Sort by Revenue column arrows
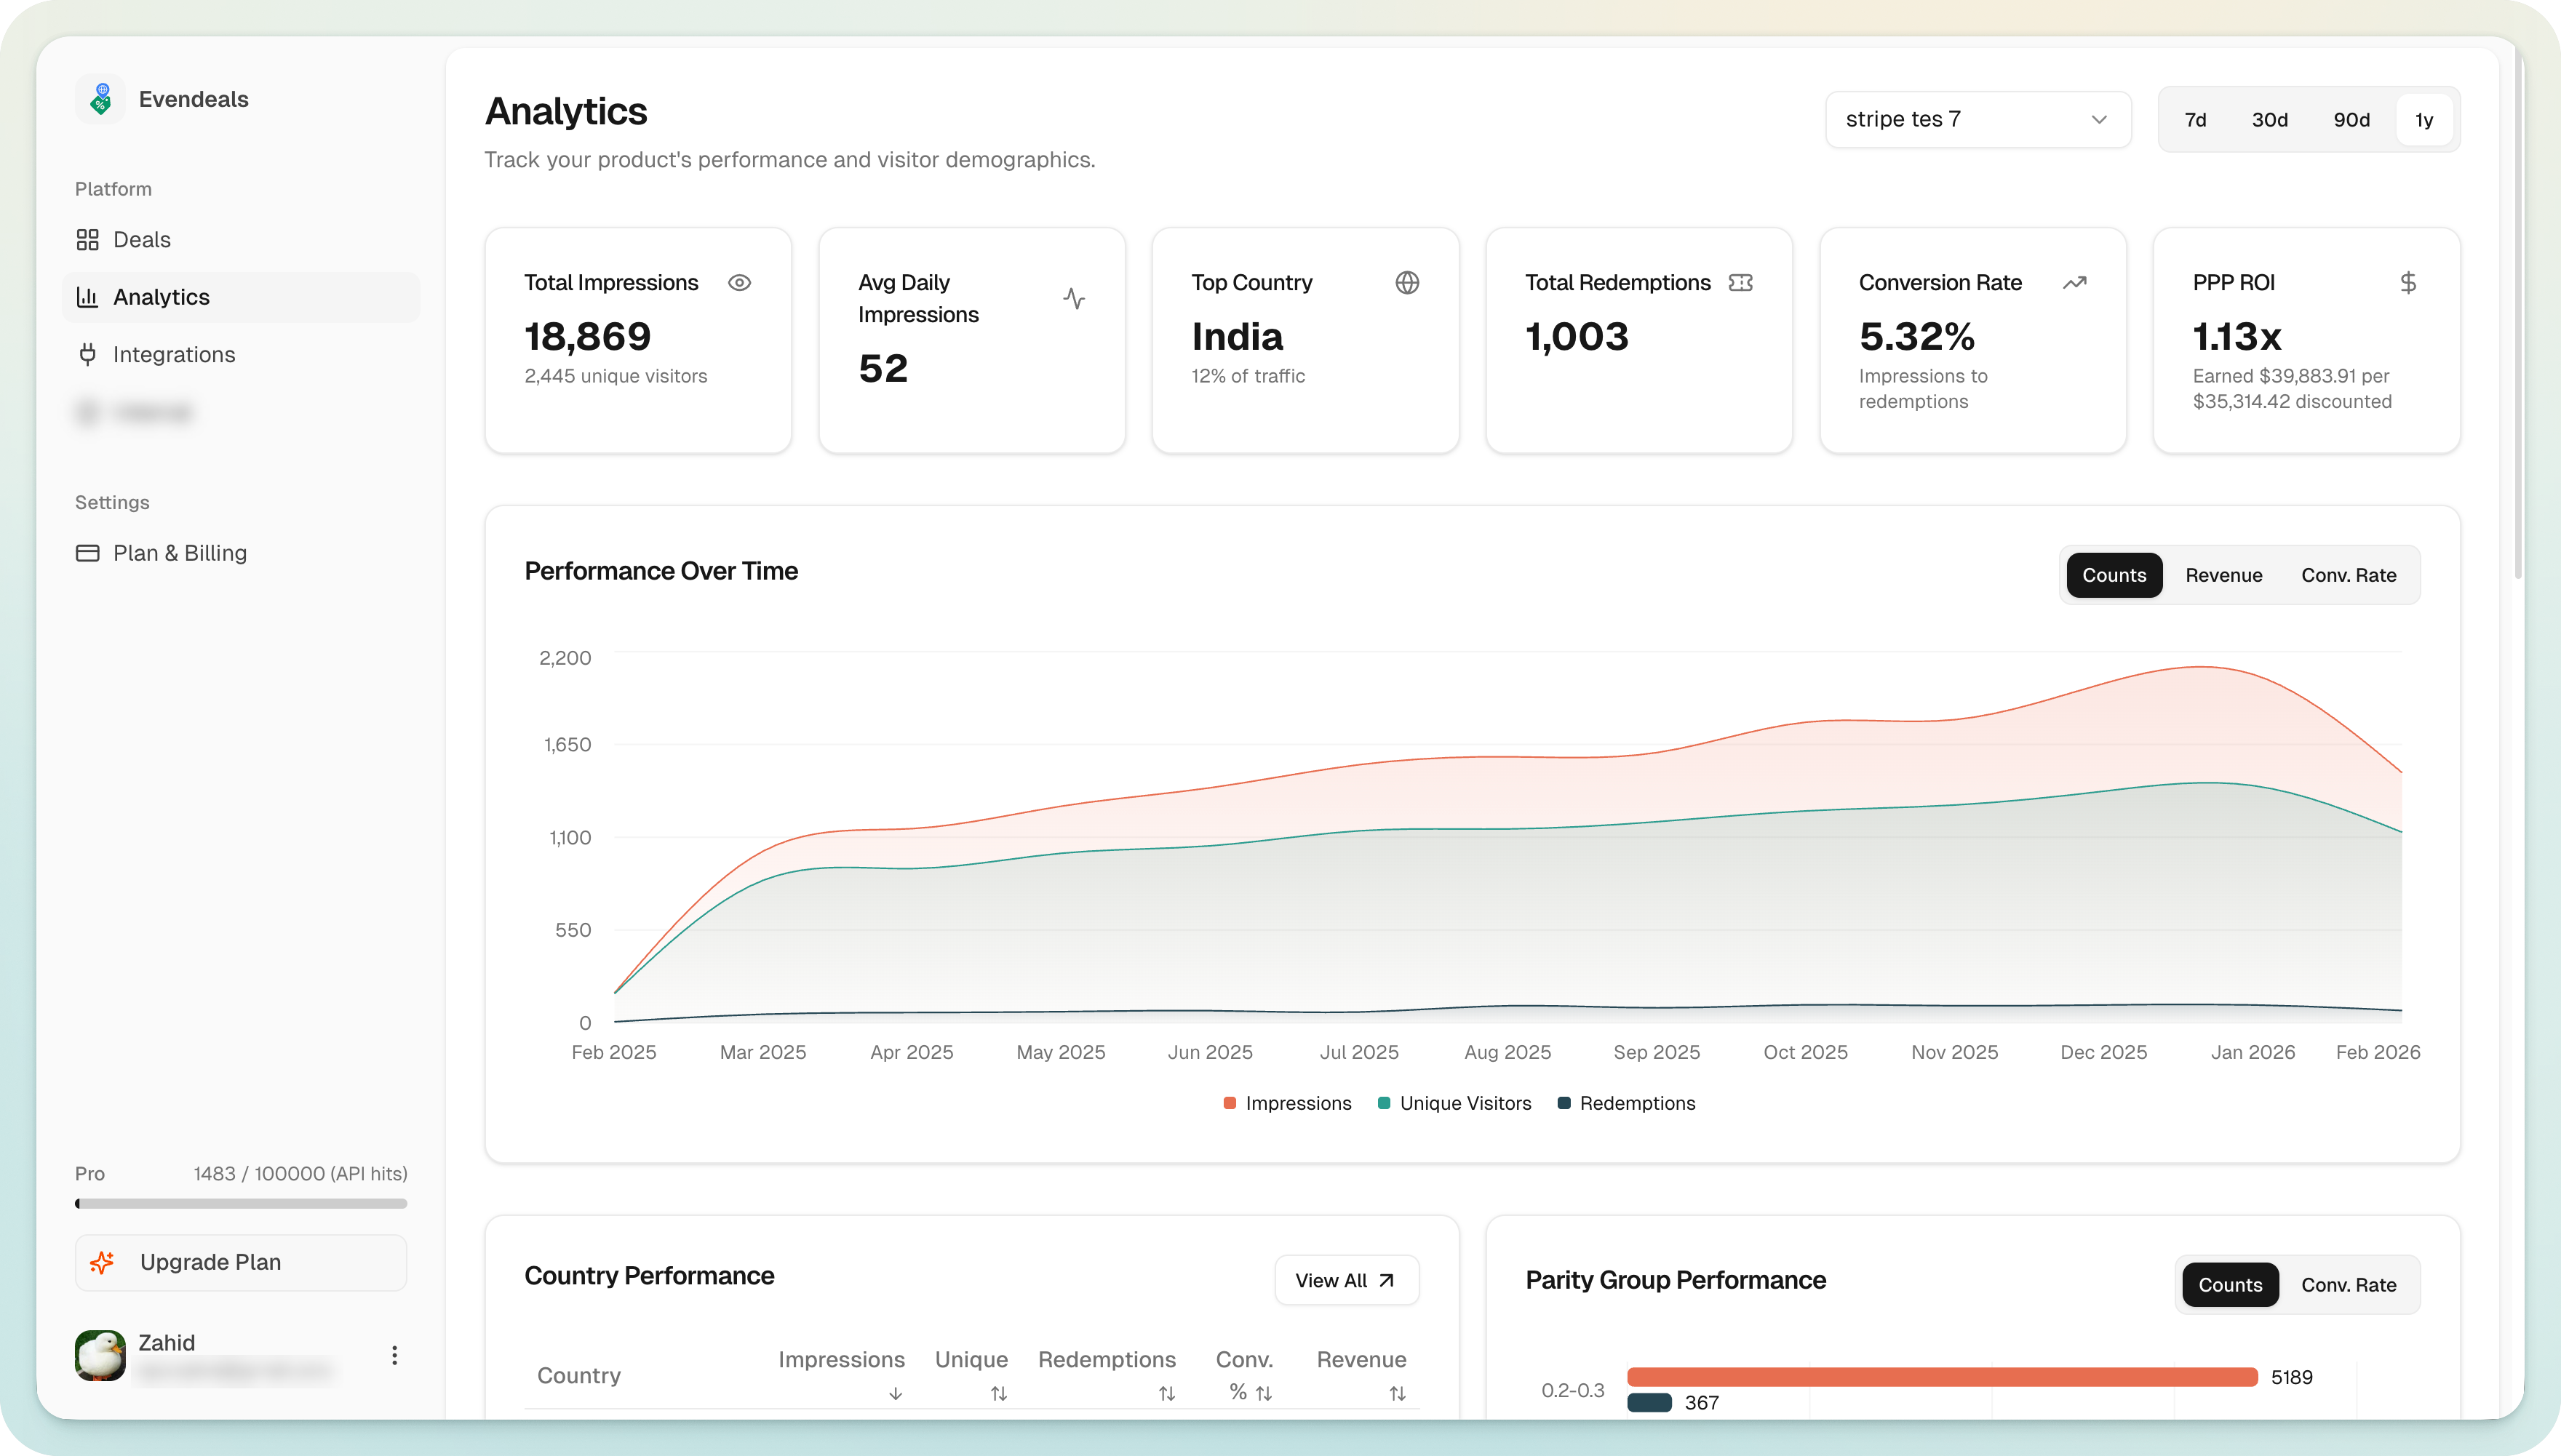 [1398, 1393]
